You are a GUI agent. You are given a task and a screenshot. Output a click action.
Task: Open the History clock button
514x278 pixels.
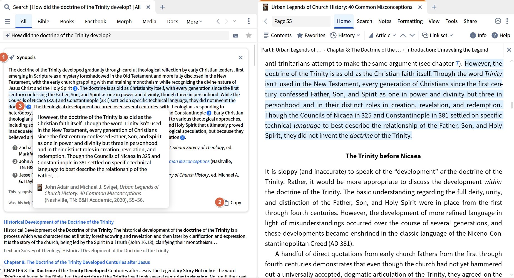342,35
